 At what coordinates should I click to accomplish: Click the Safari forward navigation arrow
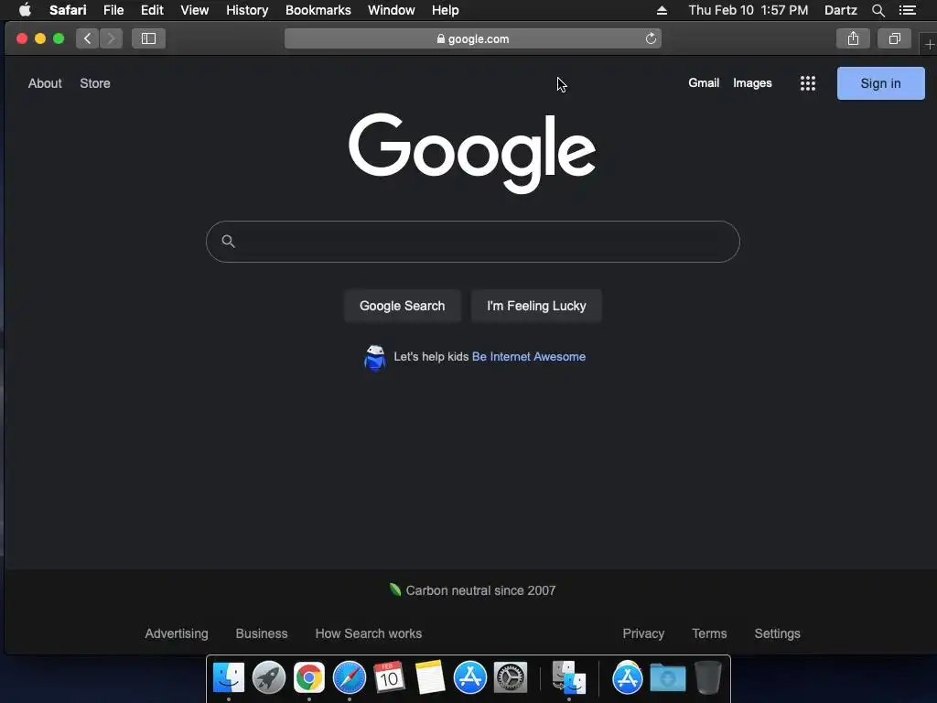coord(111,38)
